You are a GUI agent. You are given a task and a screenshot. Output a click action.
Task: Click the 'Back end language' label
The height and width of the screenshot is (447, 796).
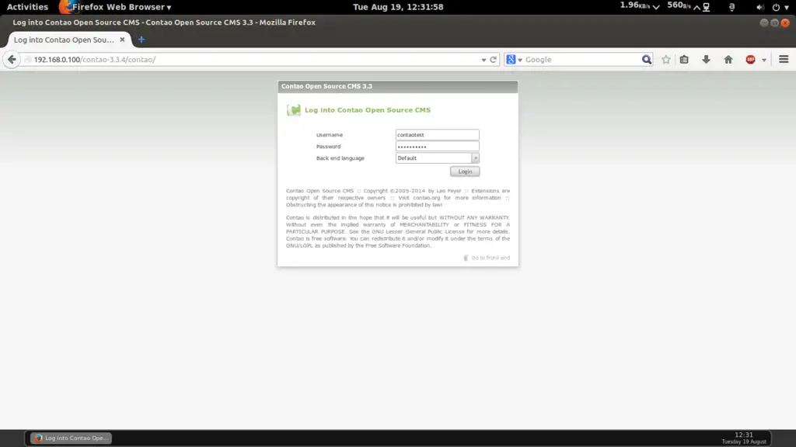point(340,158)
